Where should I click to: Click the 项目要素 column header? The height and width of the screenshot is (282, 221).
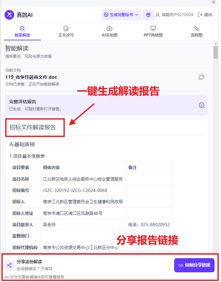click(x=21, y=167)
